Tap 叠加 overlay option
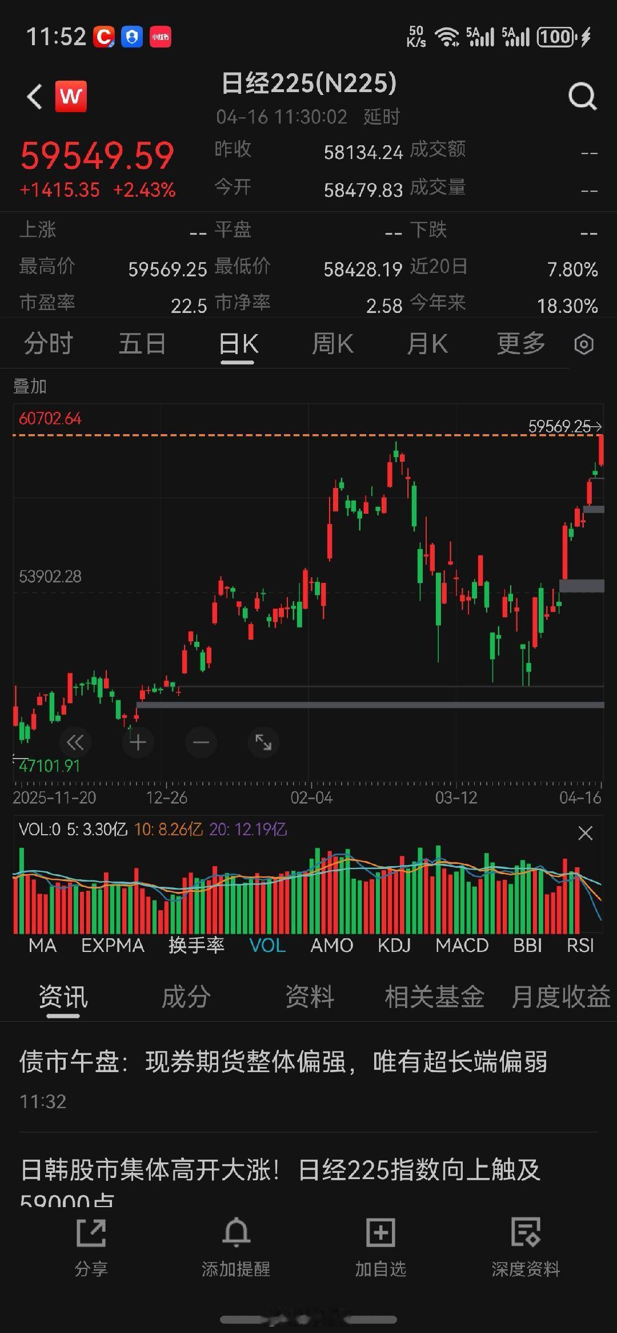This screenshot has width=617, height=1333. pos(30,386)
